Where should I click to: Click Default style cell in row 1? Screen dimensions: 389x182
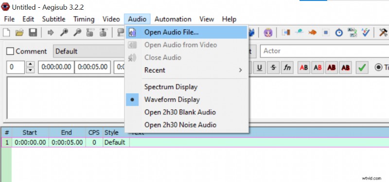(x=116, y=142)
